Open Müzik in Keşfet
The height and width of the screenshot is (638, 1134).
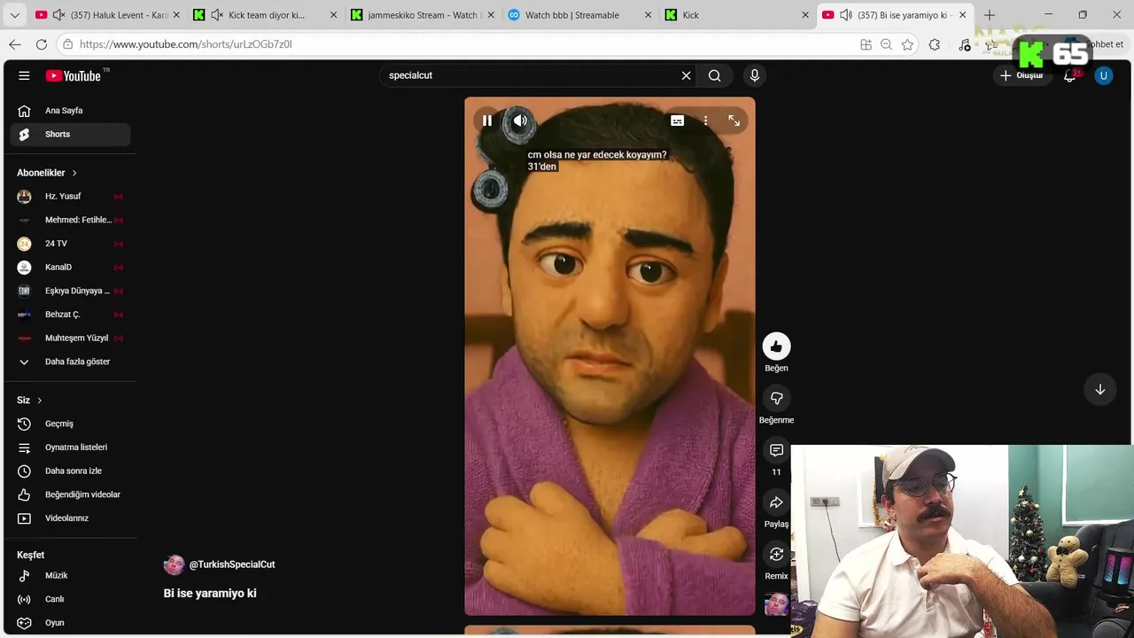tap(70, 576)
